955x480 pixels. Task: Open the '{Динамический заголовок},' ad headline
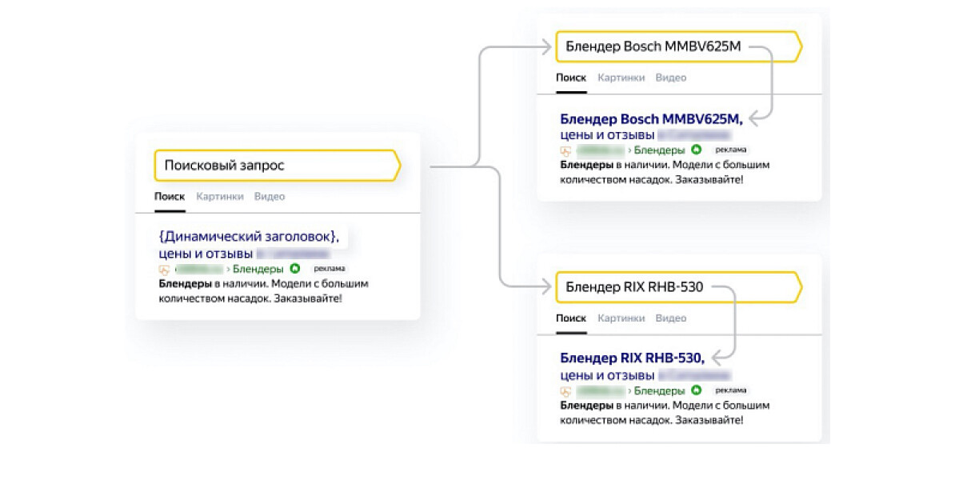click(x=249, y=237)
